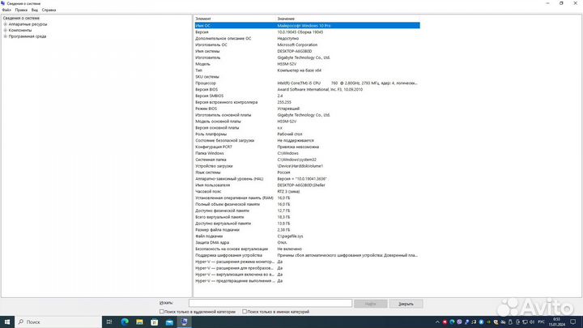Select the Версия 10.0.19045 row
Viewport: 583px width, 328px height.
(x=307, y=32)
